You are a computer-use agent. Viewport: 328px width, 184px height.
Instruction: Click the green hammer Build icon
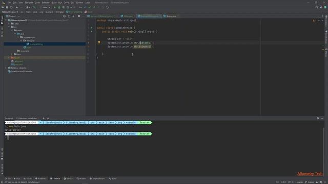coord(34,7)
